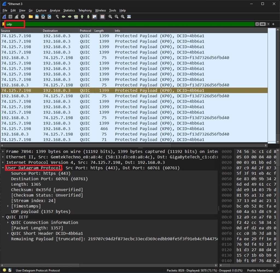Screen dimensions: 280x273
Task: Open capture options gear icon
Action: point(23,17)
